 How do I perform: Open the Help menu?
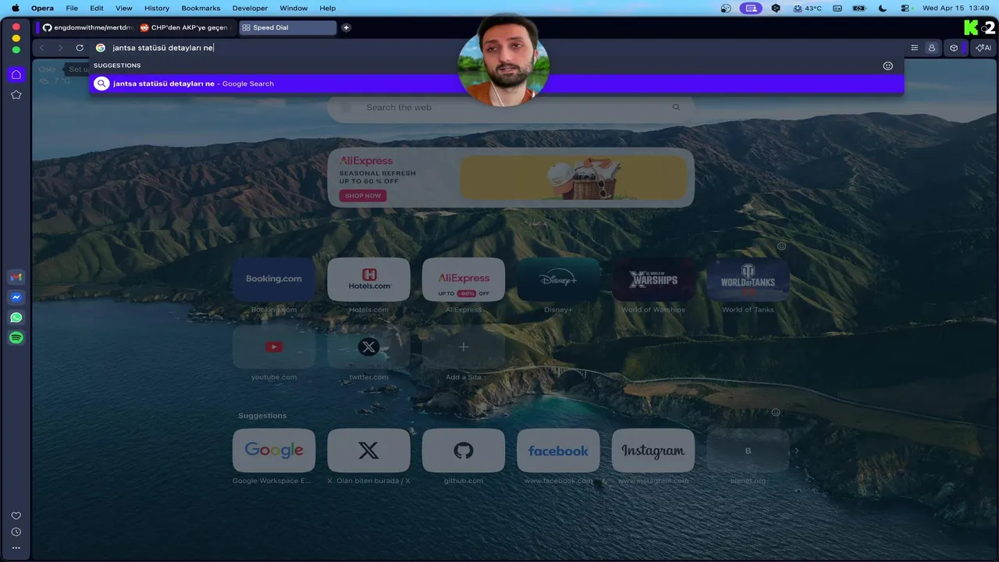(x=328, y=8)
